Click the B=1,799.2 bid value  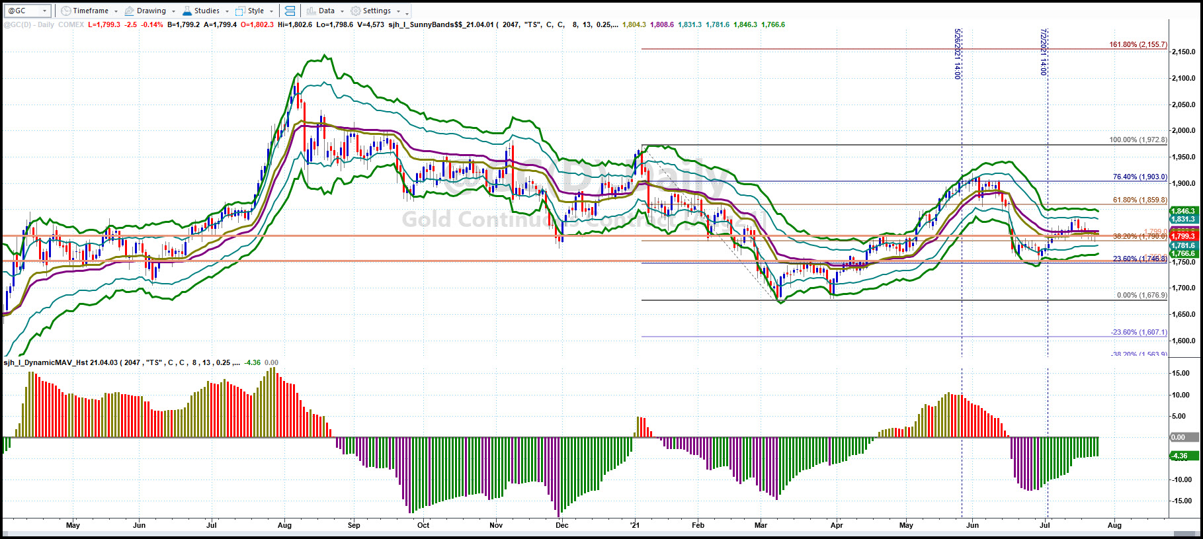click(183, 24)
